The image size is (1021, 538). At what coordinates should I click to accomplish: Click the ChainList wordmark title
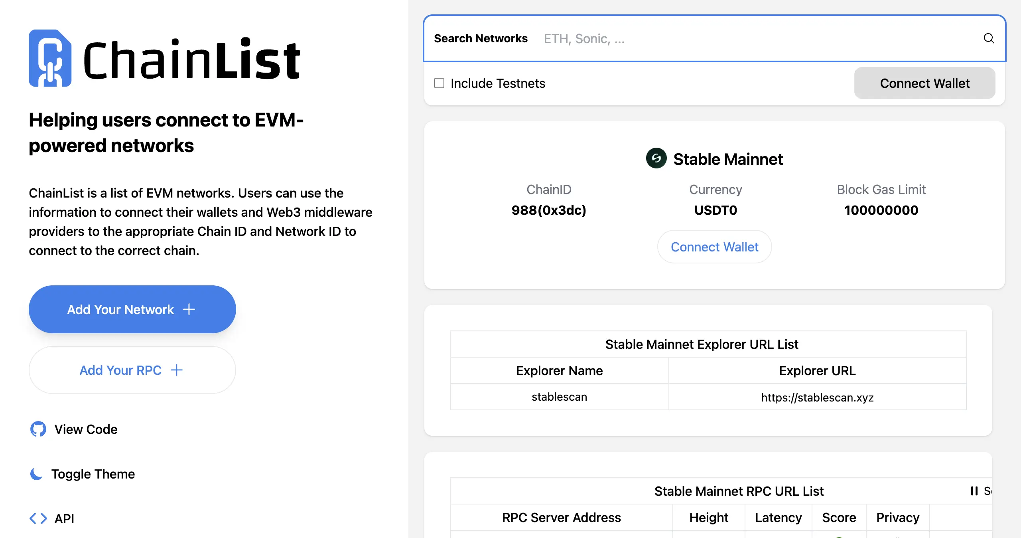(x=191, y=59)
